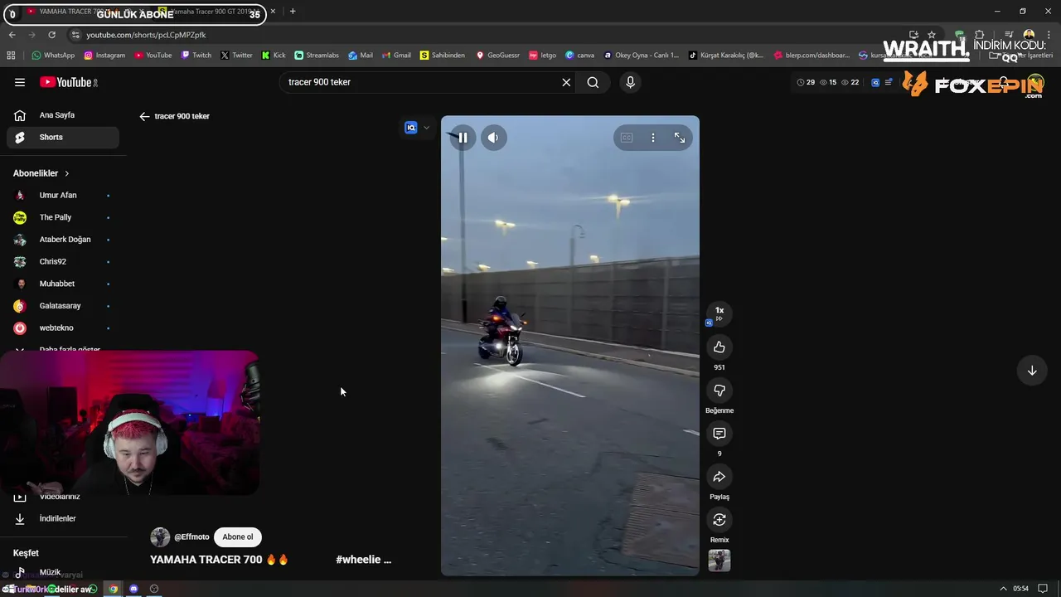
Task: Select Shorts in the sidebar
Action: [x=63, y=137]
